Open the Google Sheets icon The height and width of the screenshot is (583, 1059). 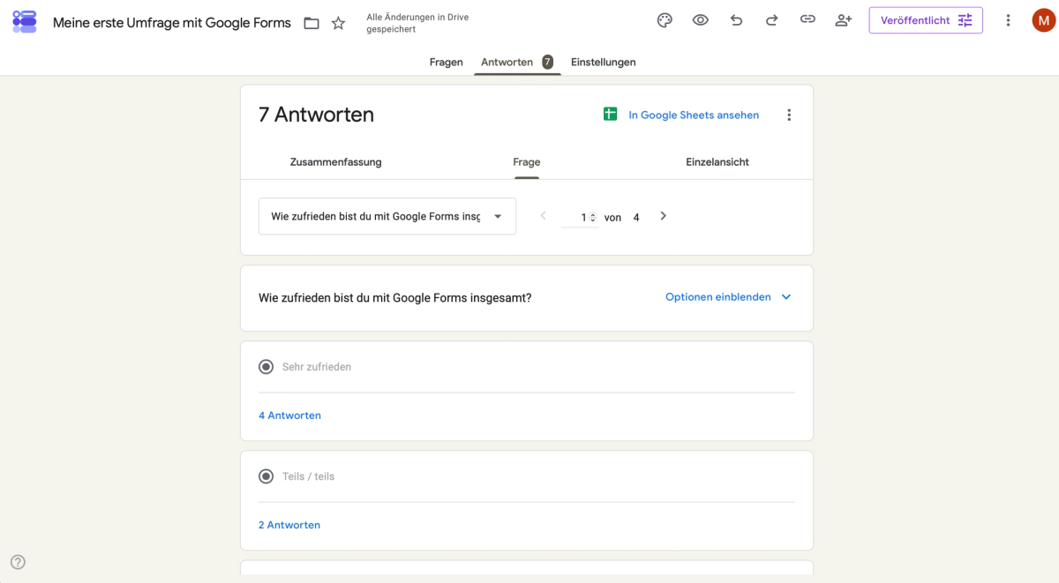[x=610, y=115]
